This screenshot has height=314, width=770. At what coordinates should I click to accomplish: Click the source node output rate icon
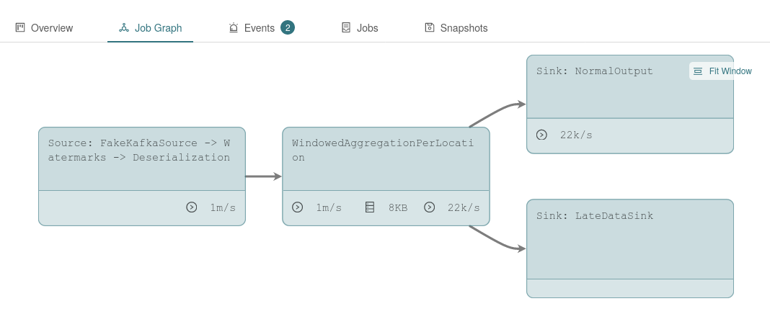point(192,207)
